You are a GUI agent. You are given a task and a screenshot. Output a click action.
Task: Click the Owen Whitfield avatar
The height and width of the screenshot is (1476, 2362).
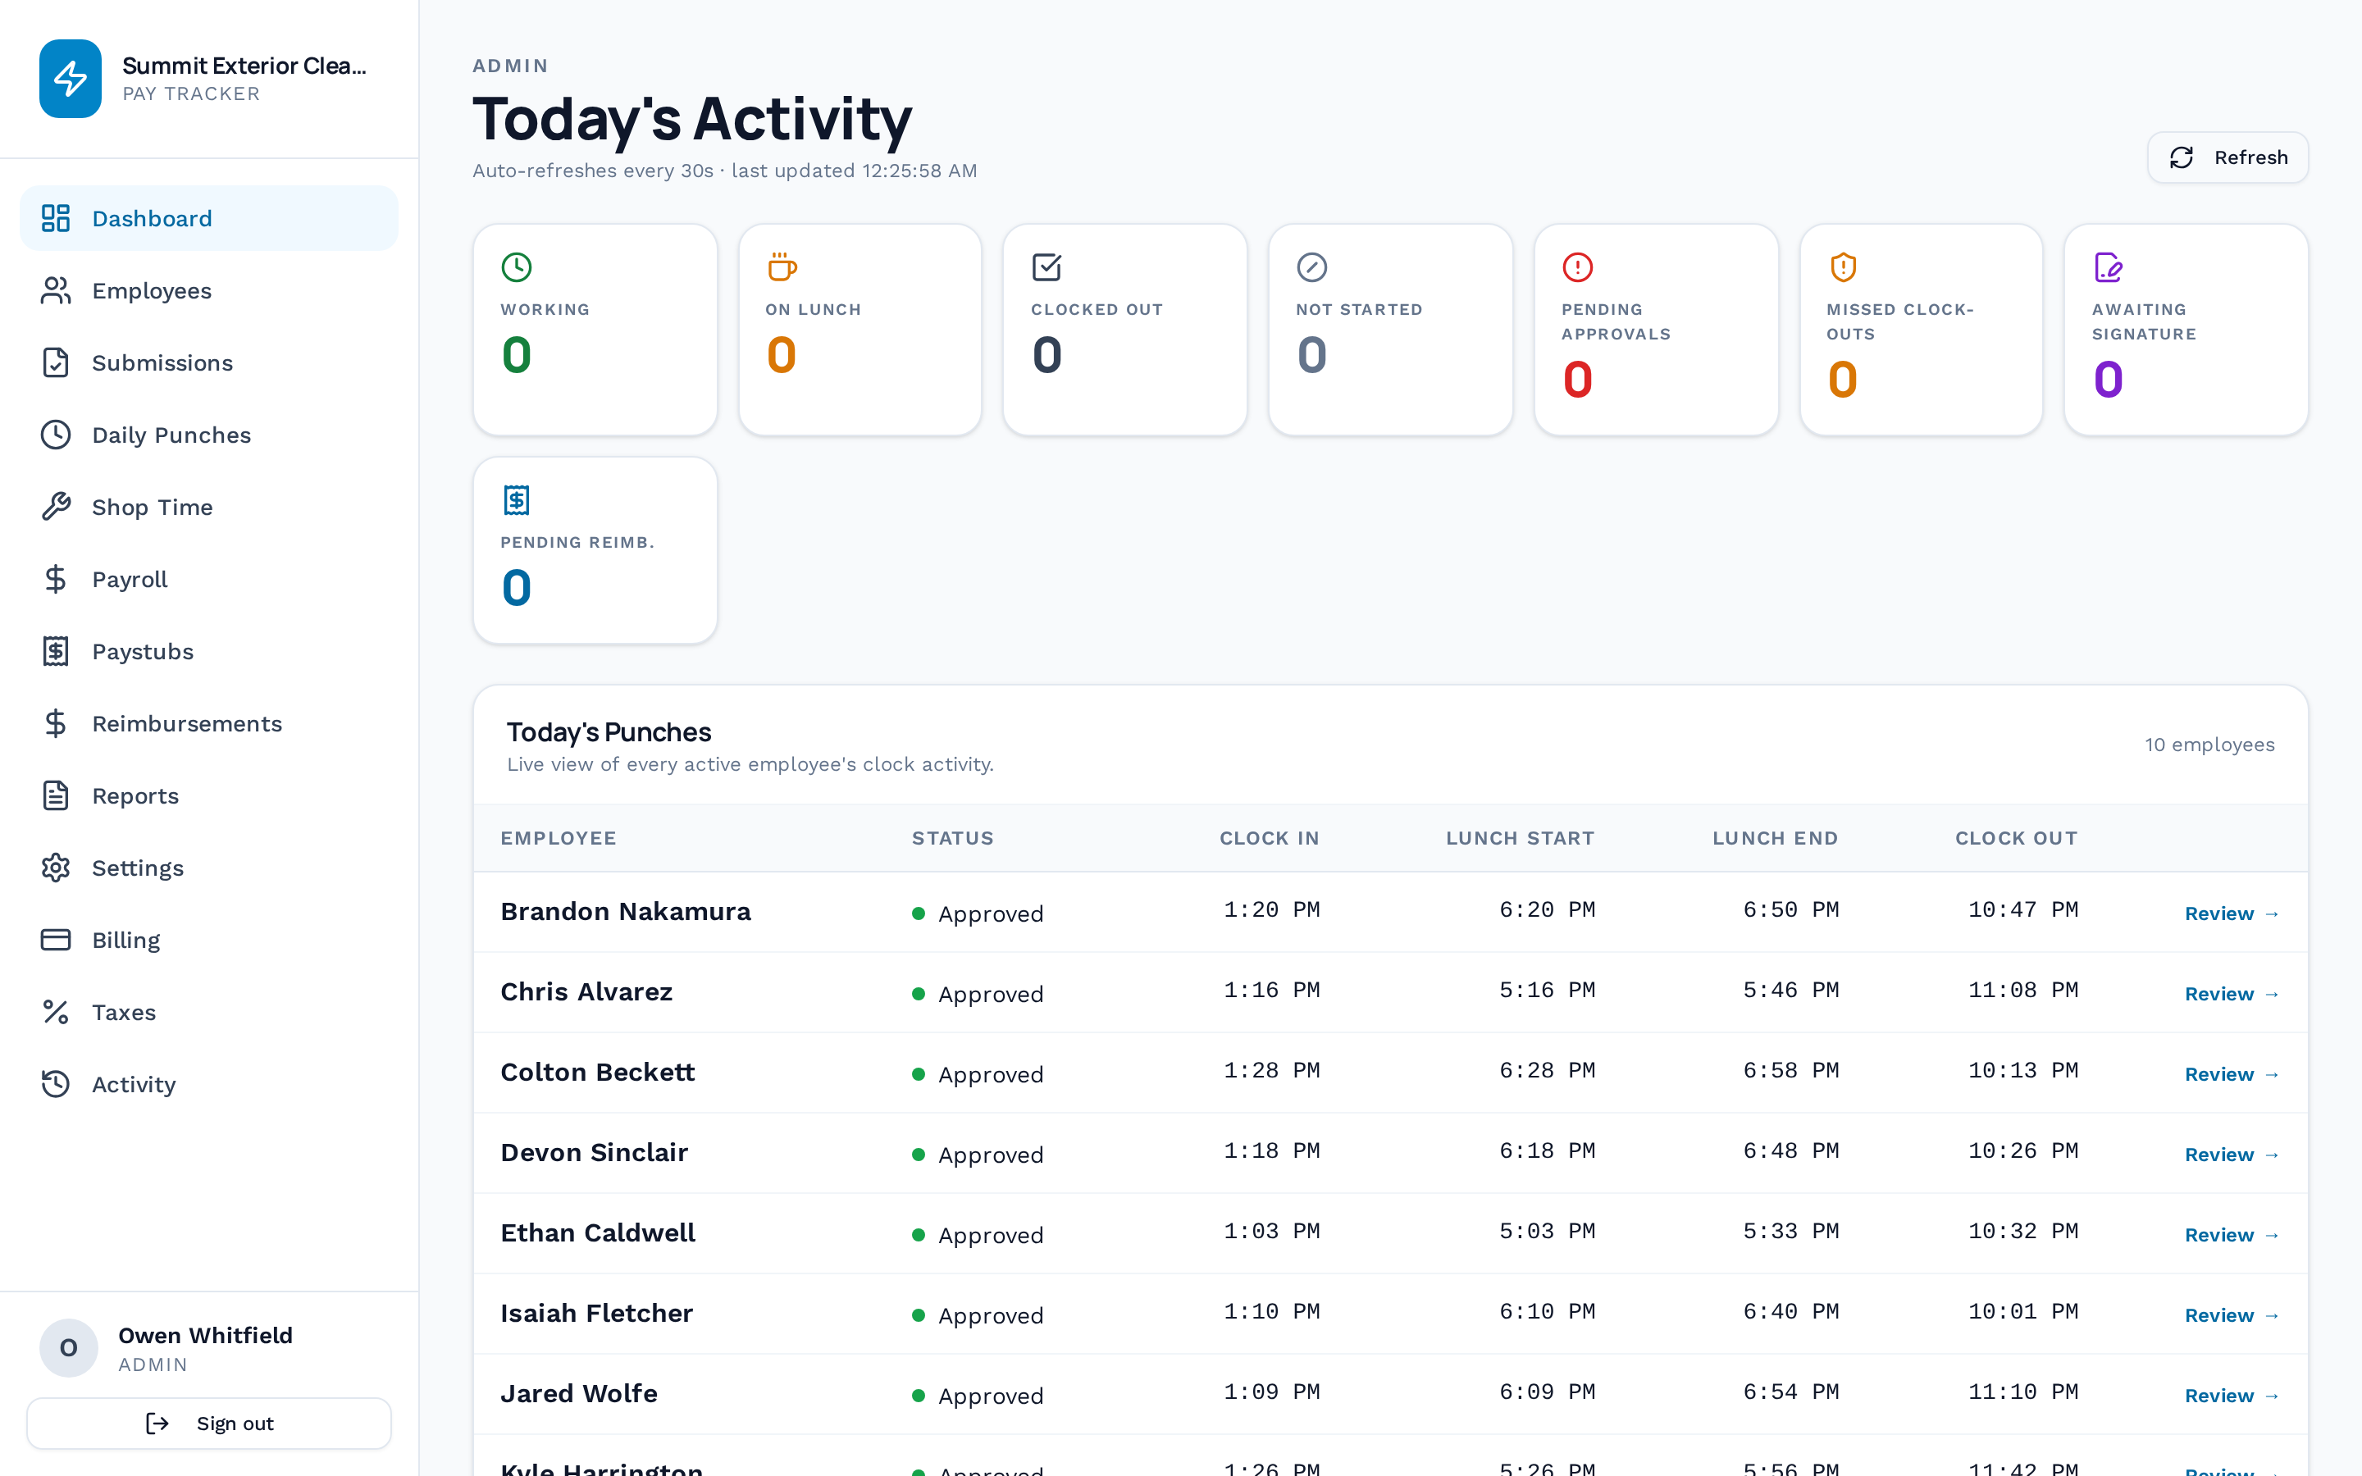pos(68,1348)
